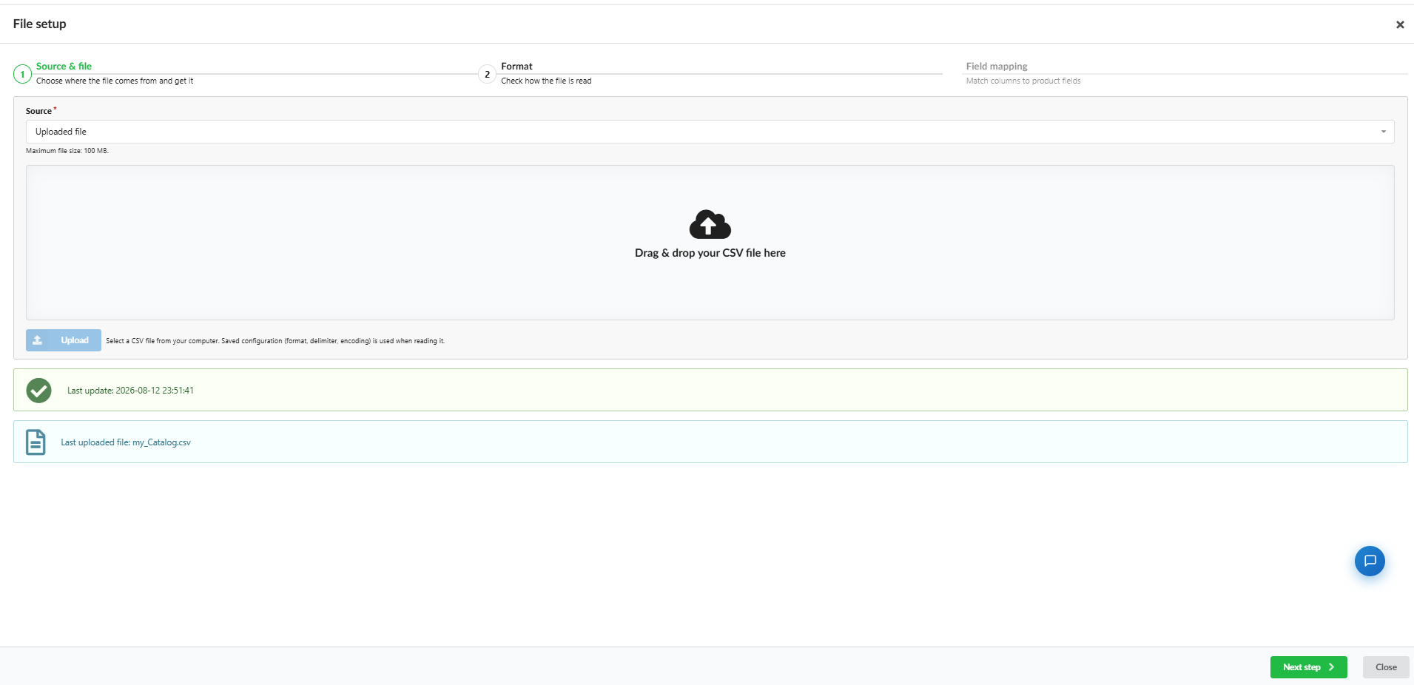This screenshot has height=685, width=1414.
Task: Click the CSV drag and drop area
Action: (x=710, y=243)
